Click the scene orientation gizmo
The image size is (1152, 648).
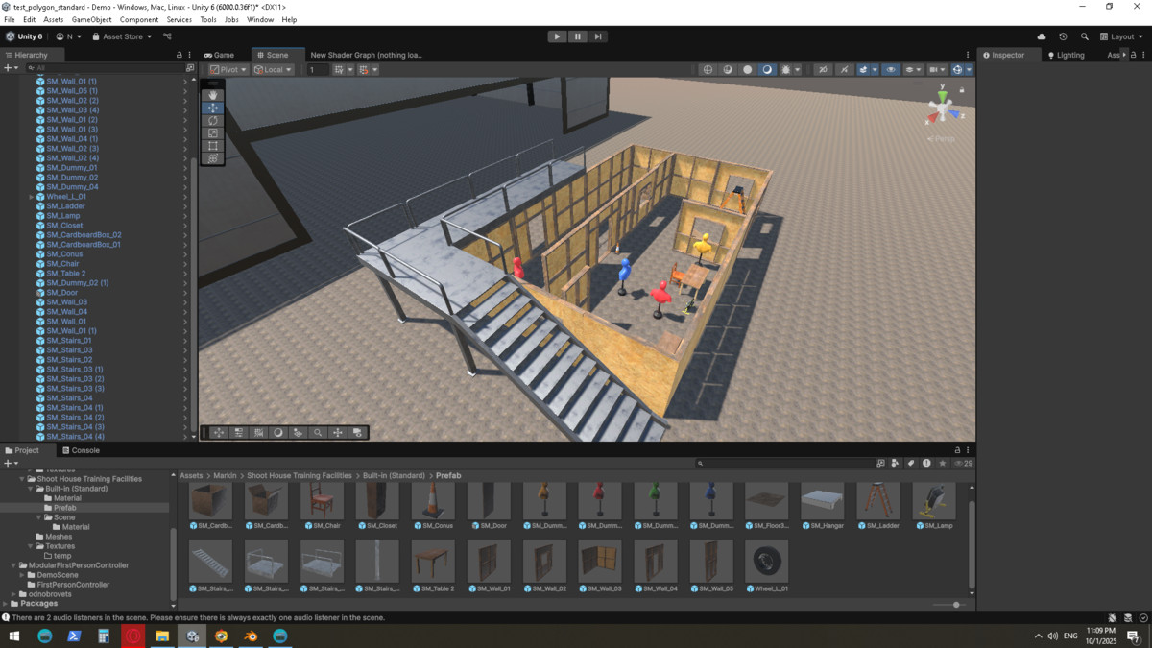pyautogui.click(x=942, y=109)
